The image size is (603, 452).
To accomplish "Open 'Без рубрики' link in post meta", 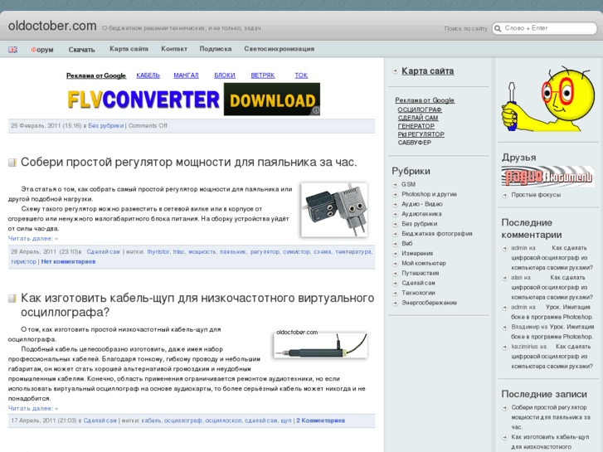I will [x=106, y=126].
